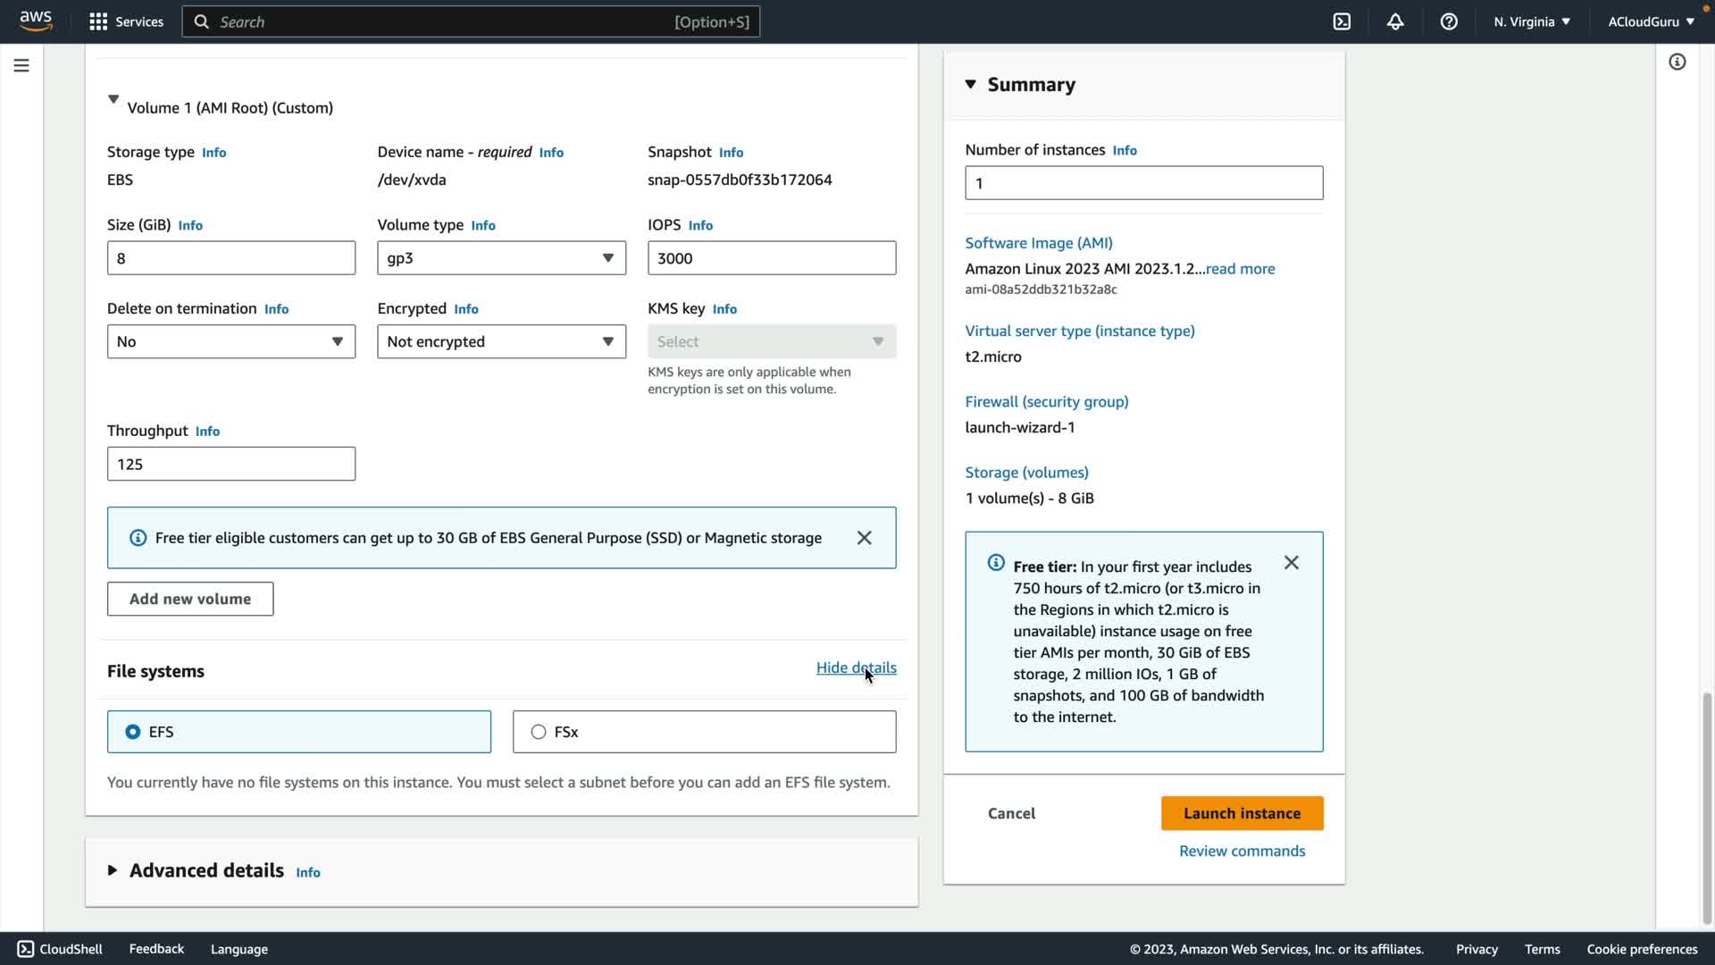Open the info panel circle icon
1715x965 pixels.
pos(1677,62)
